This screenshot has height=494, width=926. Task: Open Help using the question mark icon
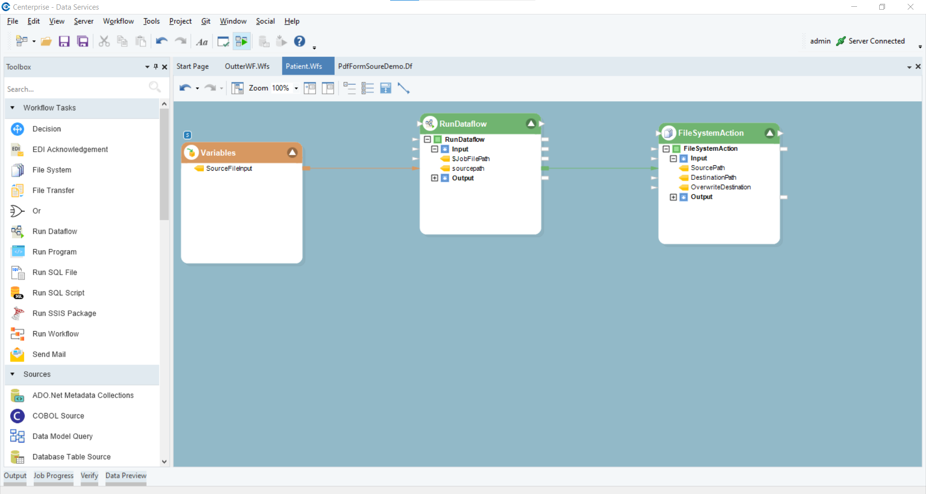pyautogui.click(x=300, y=41)
